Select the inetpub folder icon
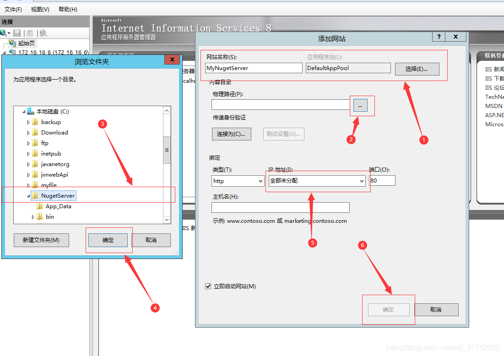504x356 pixels. click(35, 154)
